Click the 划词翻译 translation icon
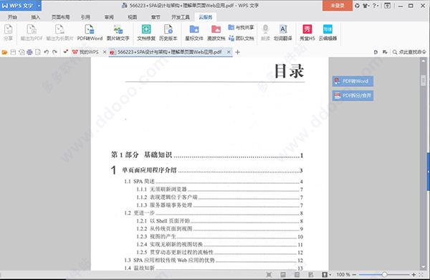Screen dimensions: 430x280 [x=283, y=32]
